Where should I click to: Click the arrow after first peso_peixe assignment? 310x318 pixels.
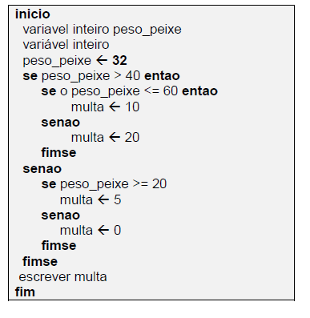tap(102, 61)
